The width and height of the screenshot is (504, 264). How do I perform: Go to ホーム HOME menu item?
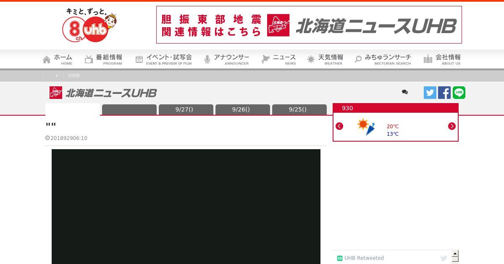(x=58, y=60)
